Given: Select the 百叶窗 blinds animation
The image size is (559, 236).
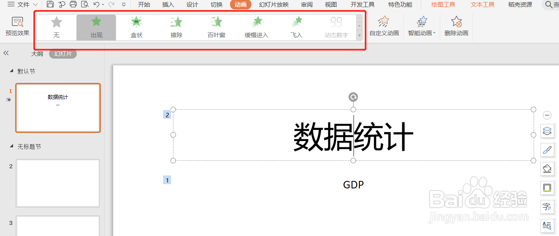Looking at the screenshot, I should (216, 27).
